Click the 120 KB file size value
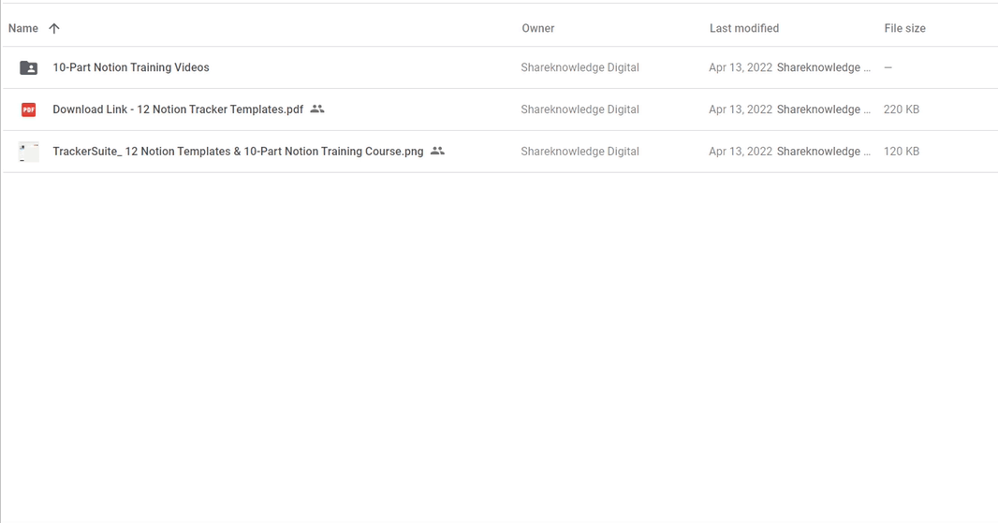998x523 pixels. point(902,152)
